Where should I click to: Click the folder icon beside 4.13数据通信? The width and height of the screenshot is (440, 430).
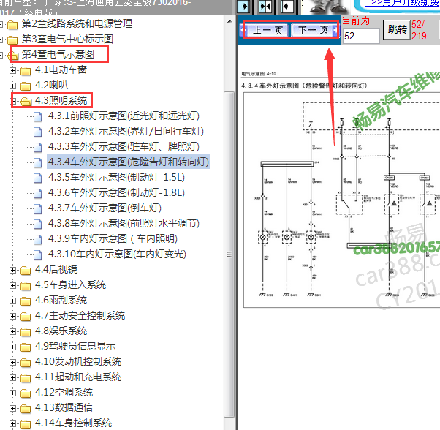pyautogui.click(x=26, y=408)
